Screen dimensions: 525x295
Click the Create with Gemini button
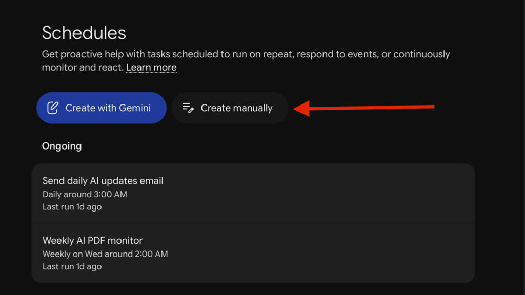(x=102, y=108)
